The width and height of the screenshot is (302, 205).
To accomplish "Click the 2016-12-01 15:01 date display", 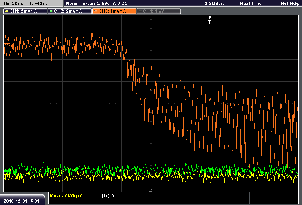I will (22, 201).
